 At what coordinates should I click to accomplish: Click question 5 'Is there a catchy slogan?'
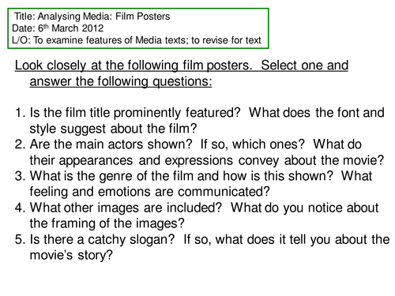pos(95,239)
